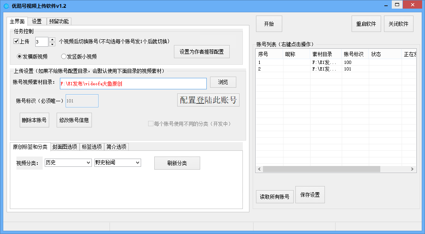The image size is (425, 234).
Task: Click the 删除本账号 button
Action: pos(34,120)
